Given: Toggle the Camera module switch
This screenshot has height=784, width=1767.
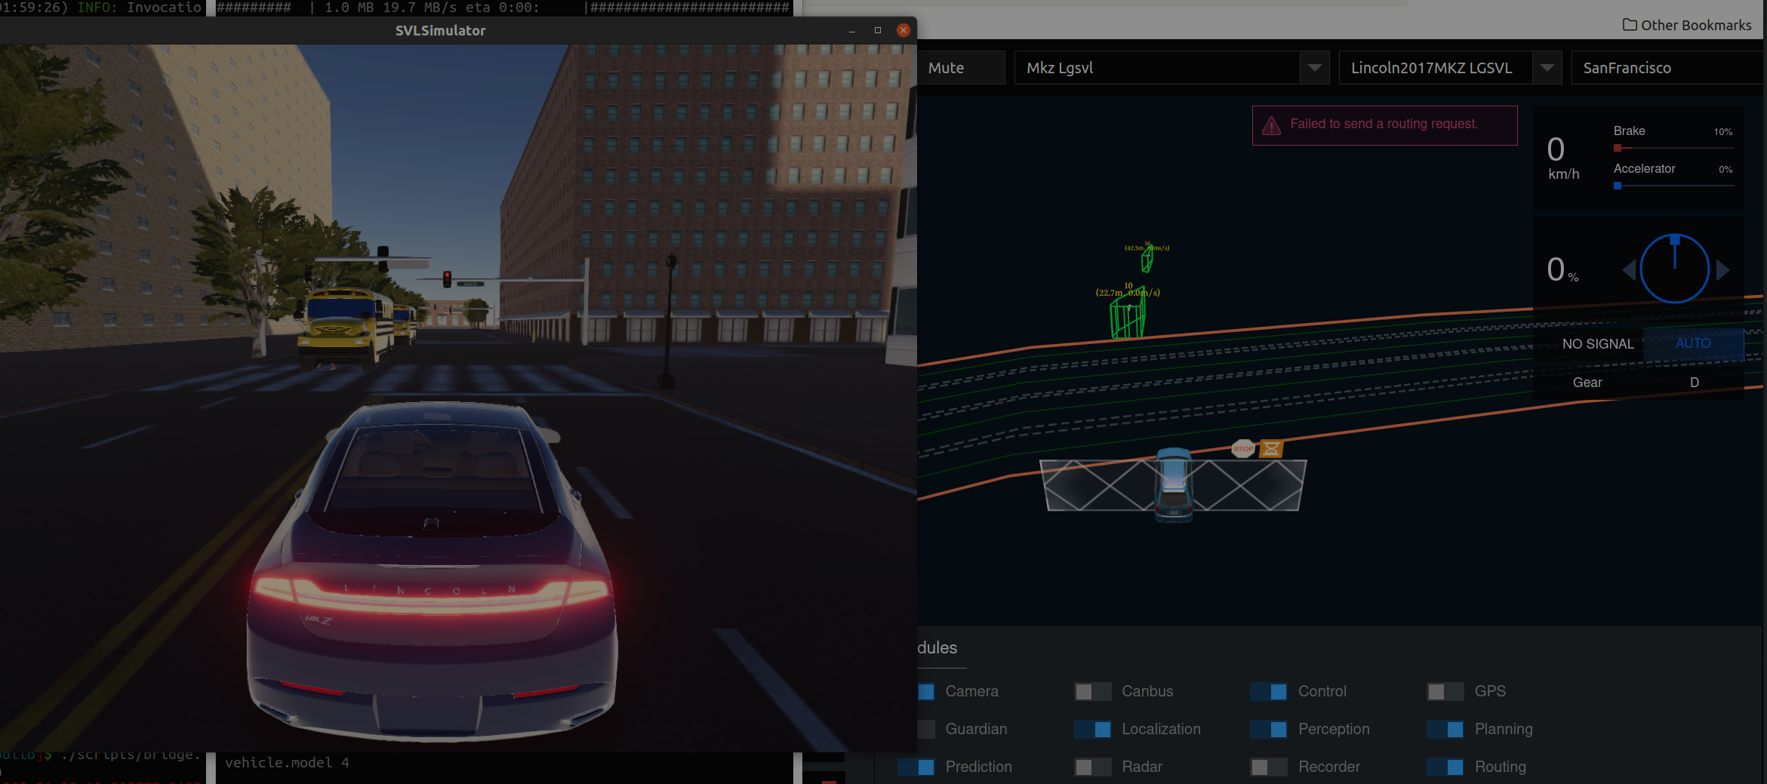Looking at the screenshot, I should click(x=926, y=691).
